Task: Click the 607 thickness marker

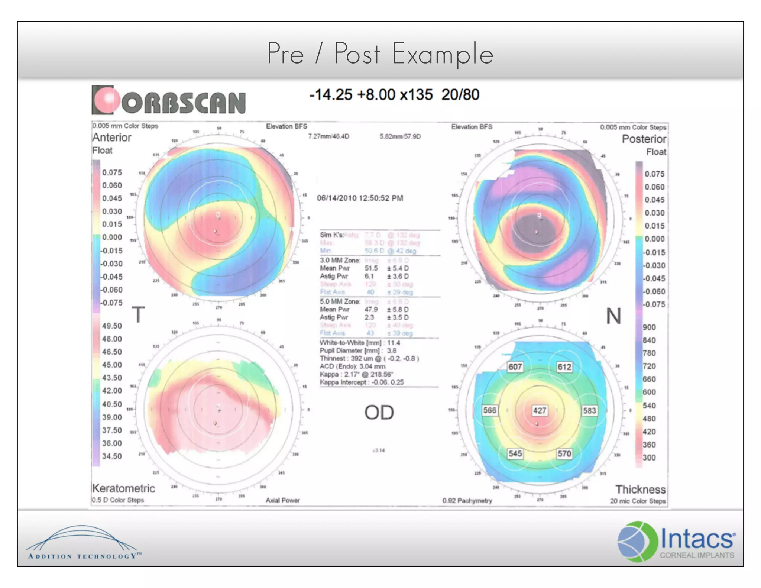Action: pyautogui.click(x=515, y=367)
